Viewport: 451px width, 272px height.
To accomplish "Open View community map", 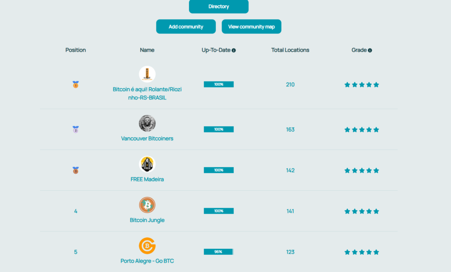I will pos(251,26).
